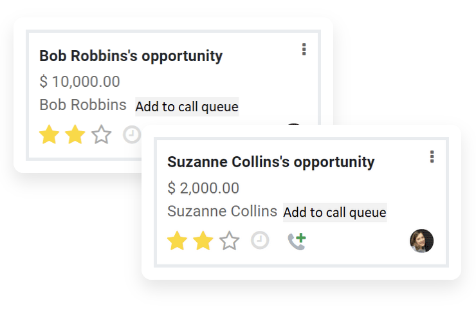This screenshot has height=310, width=476.
Task: Set second priority star on Bob Robbins's opportunity
Action: (75, 135)
